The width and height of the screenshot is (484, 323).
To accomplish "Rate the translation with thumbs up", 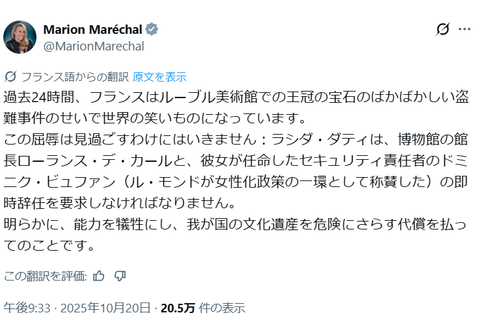I will click(99, 276).
